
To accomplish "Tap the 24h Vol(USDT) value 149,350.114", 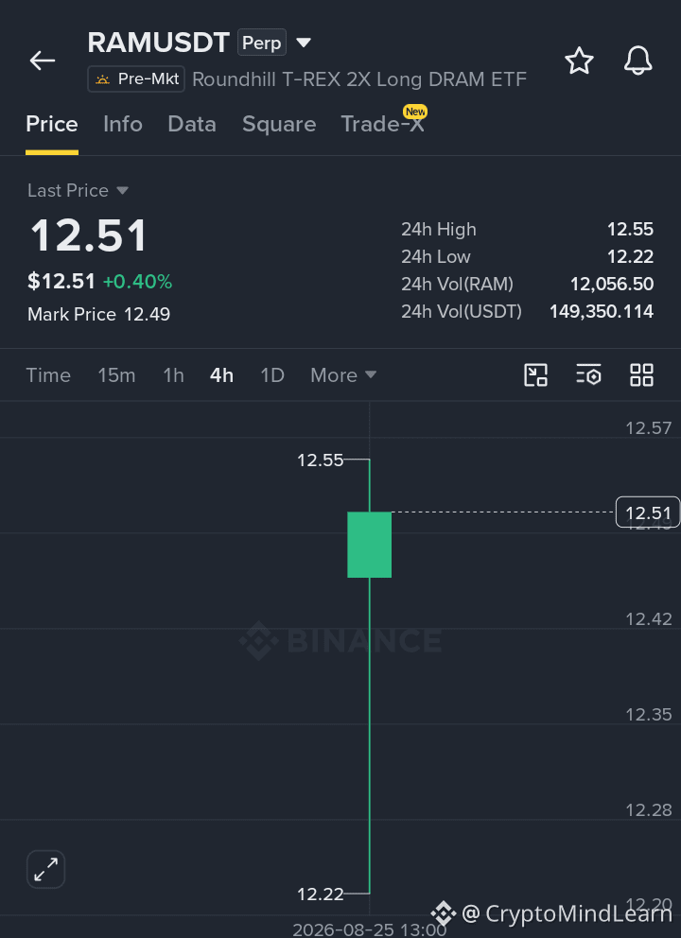I will point(602,311).
